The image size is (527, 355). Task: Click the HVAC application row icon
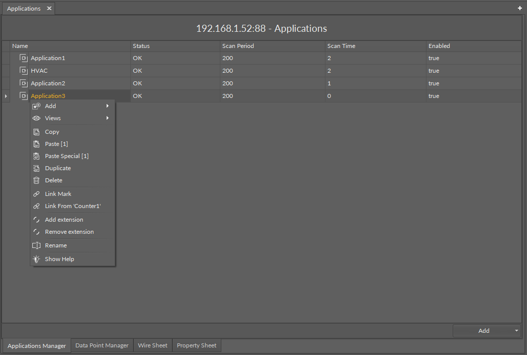(x=23, y=71)
